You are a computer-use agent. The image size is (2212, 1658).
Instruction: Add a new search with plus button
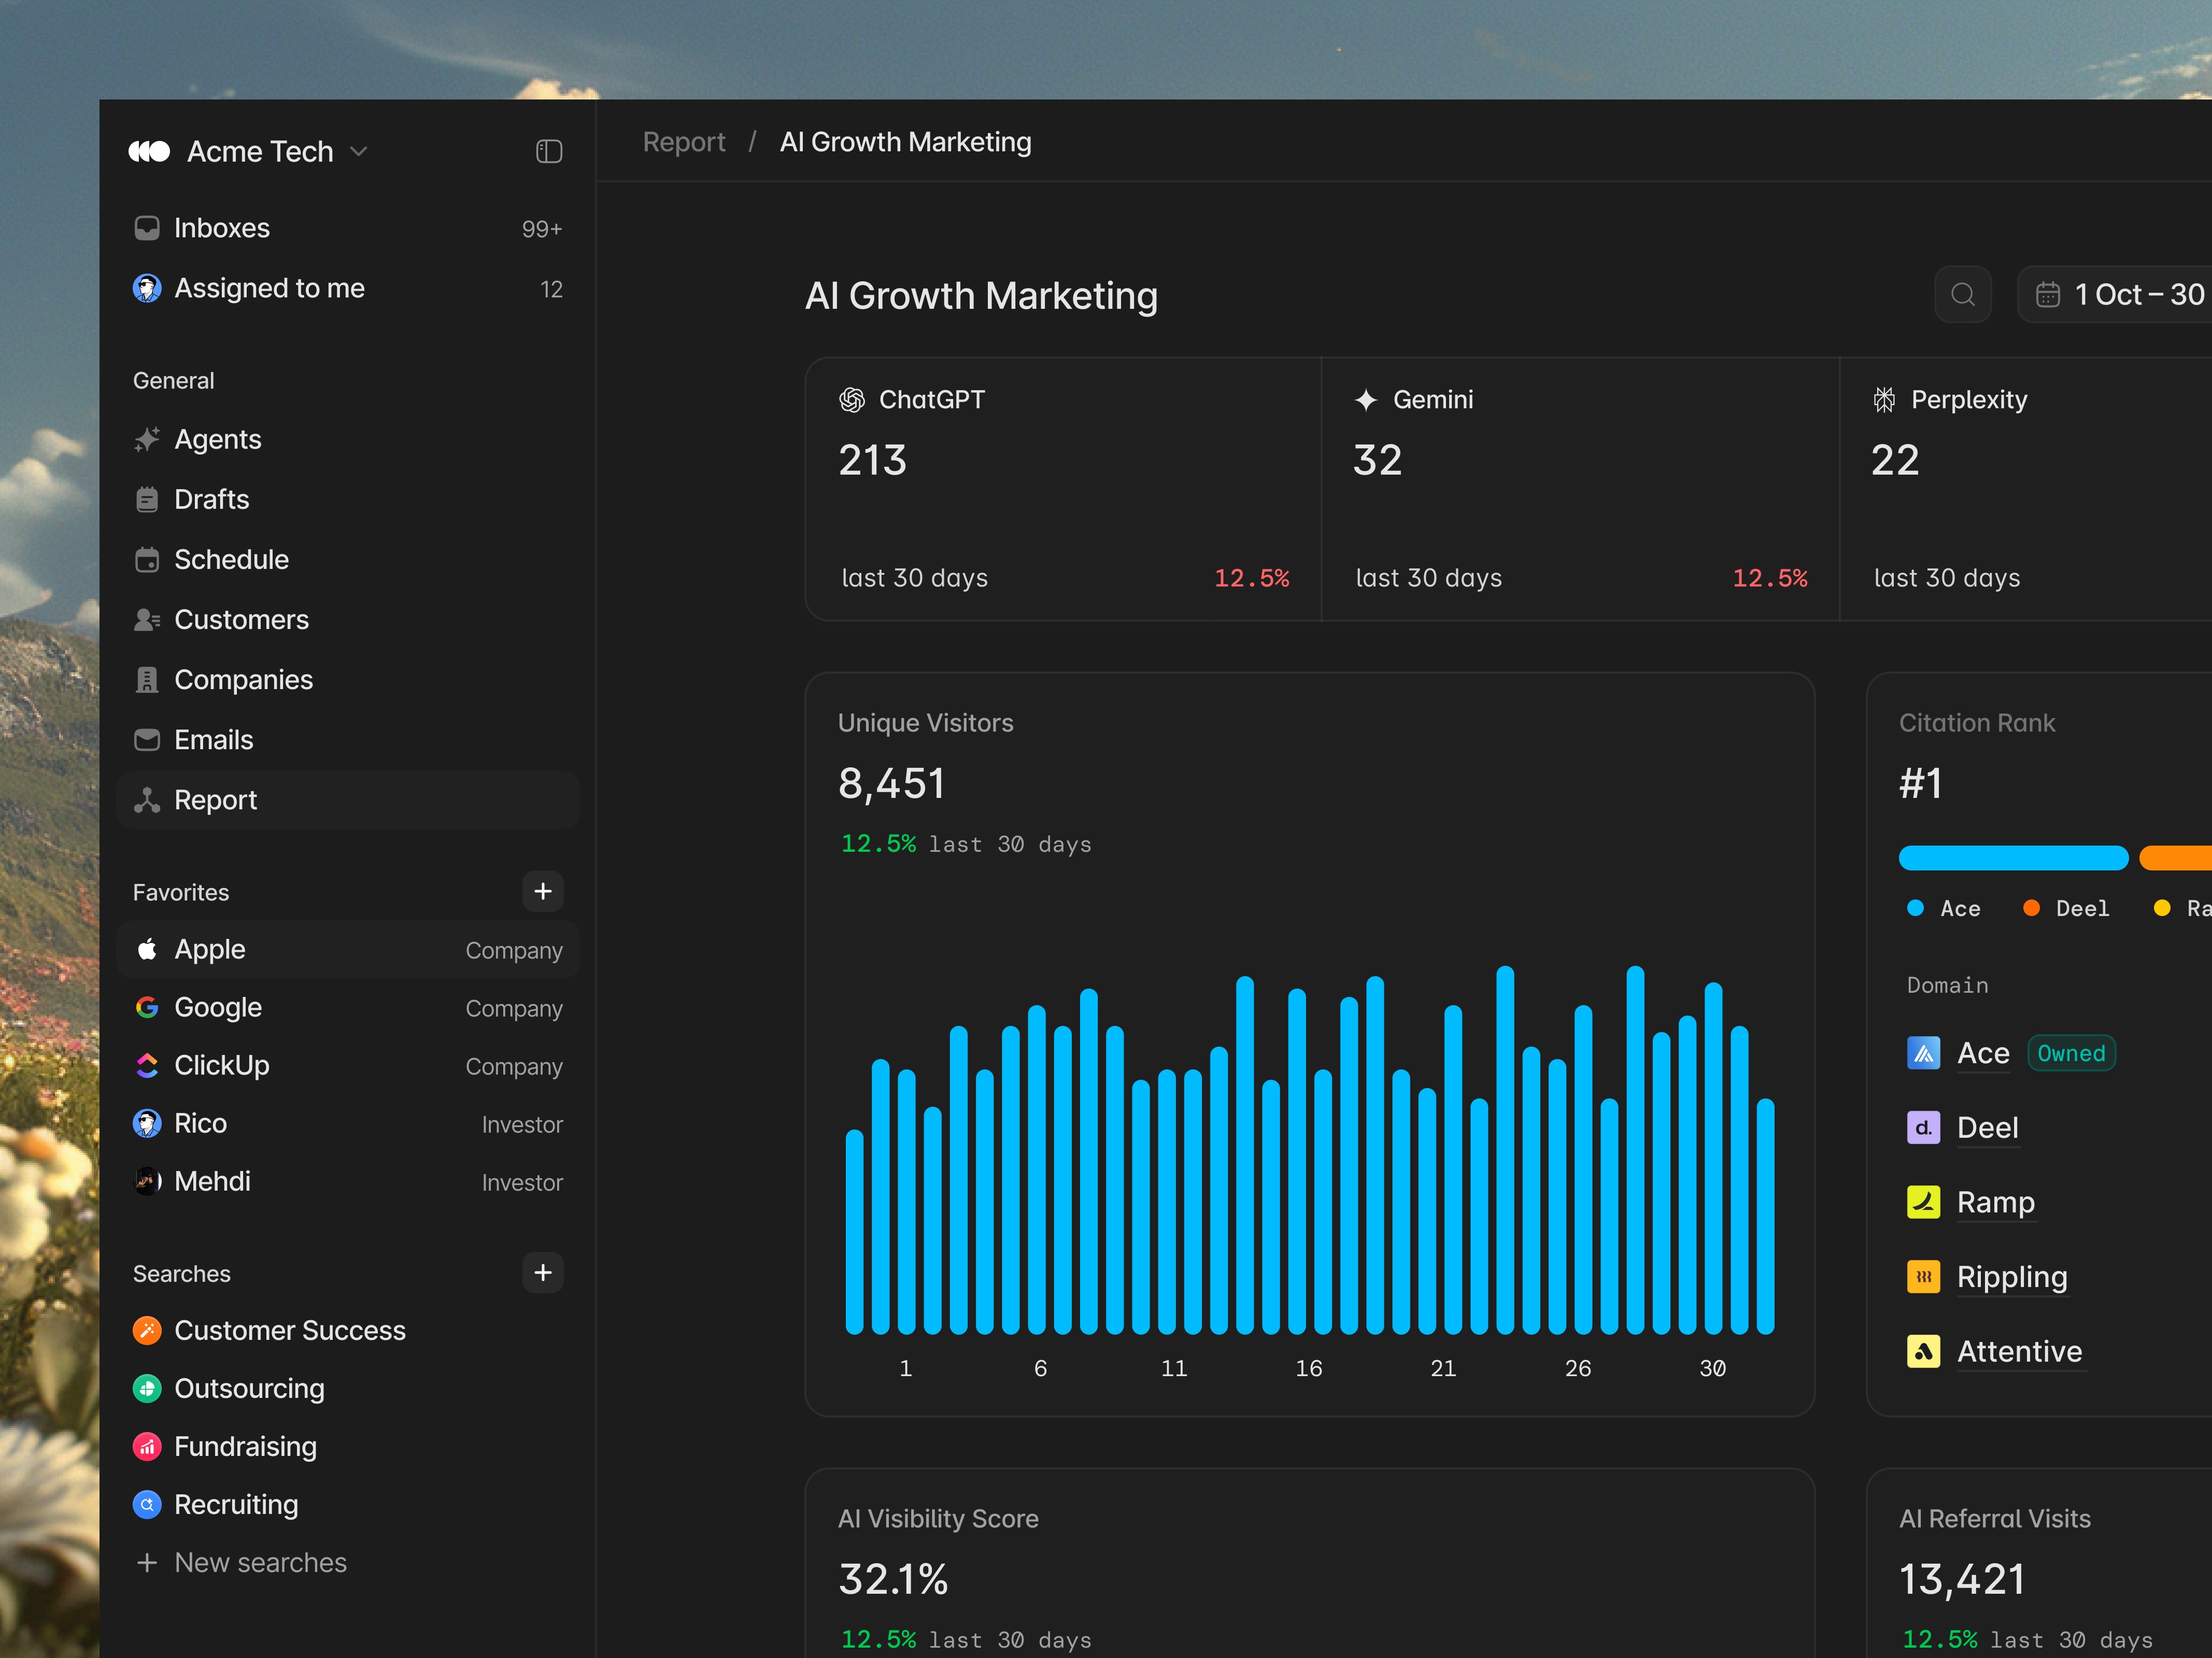(542, 1272)
